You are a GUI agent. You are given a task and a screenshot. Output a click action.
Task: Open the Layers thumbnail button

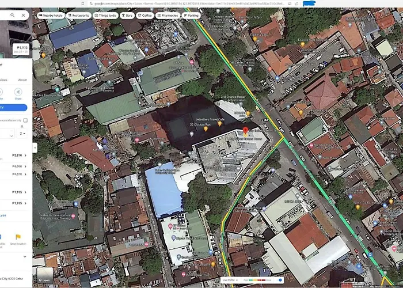tap(45, 275)
